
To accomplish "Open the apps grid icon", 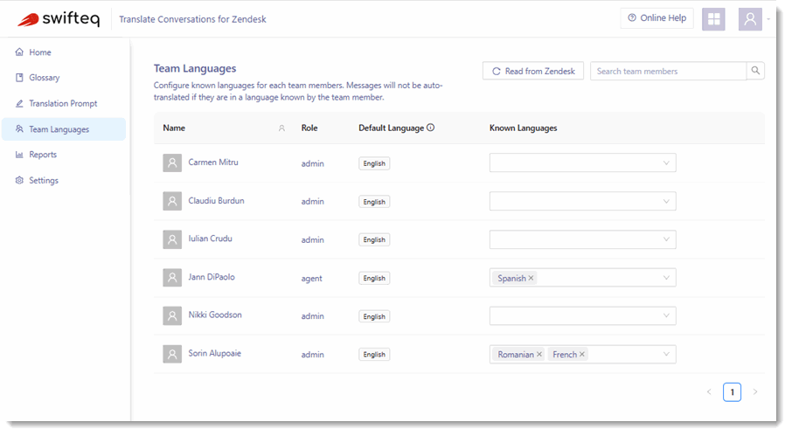I will 713,19.
